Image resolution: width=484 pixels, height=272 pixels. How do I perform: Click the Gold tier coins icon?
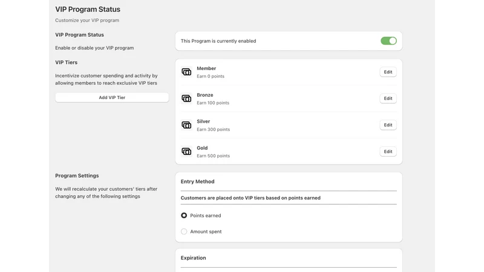tap(186, 152)
